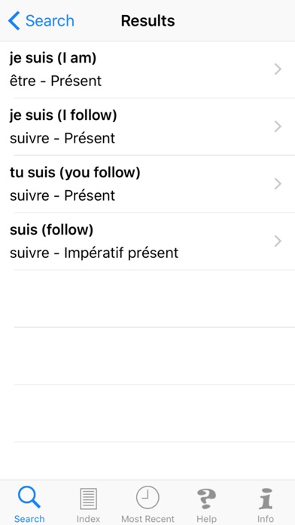Select the Info tab label
Screen dimensions: 295x525
266,519
